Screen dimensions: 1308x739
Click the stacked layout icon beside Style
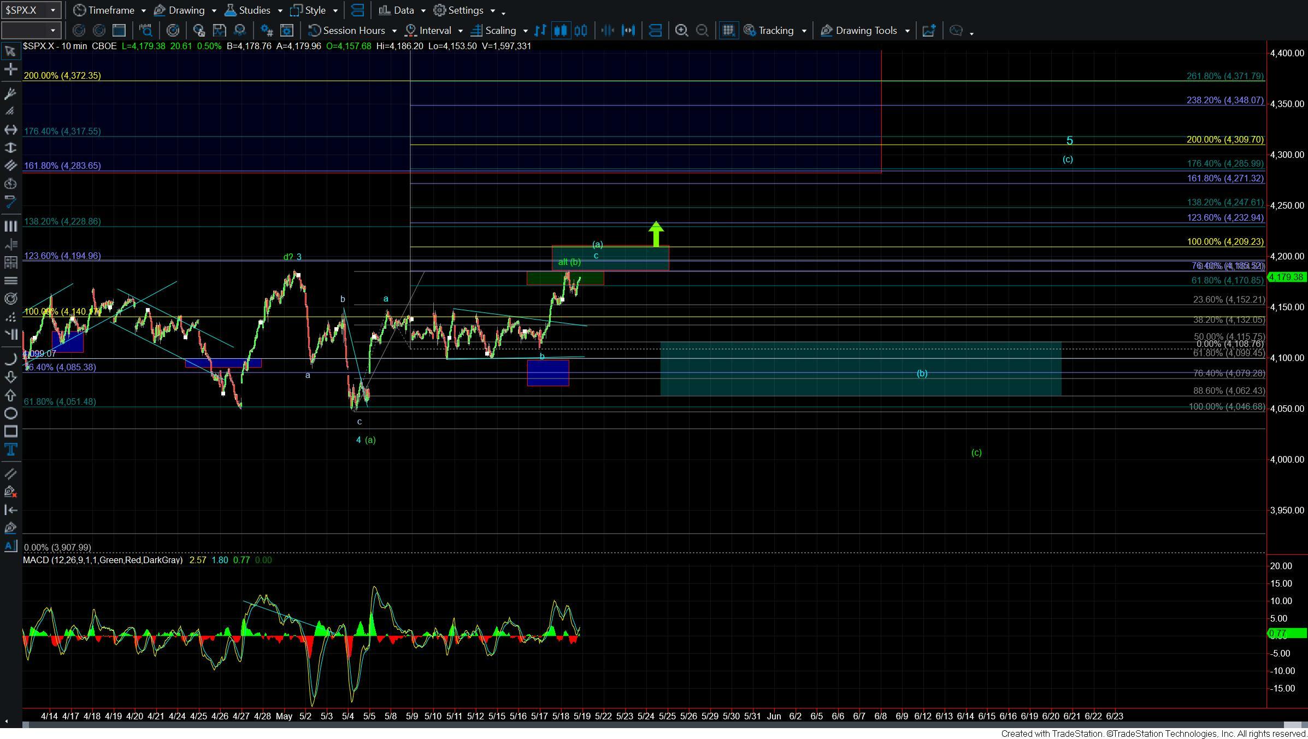[358, 10]
